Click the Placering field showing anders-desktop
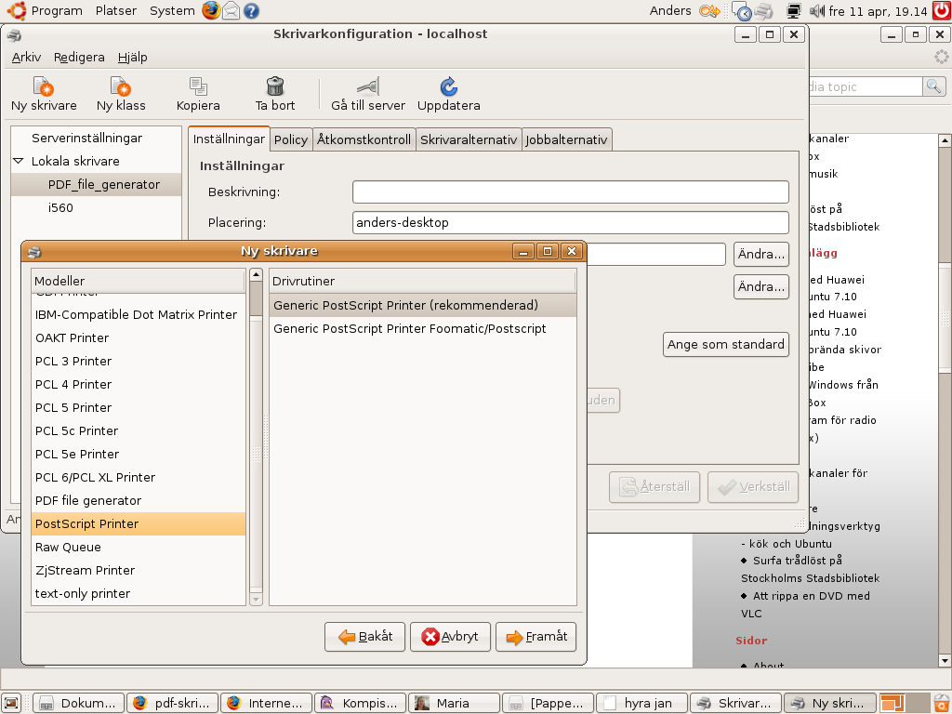 (x=570, y=222)
